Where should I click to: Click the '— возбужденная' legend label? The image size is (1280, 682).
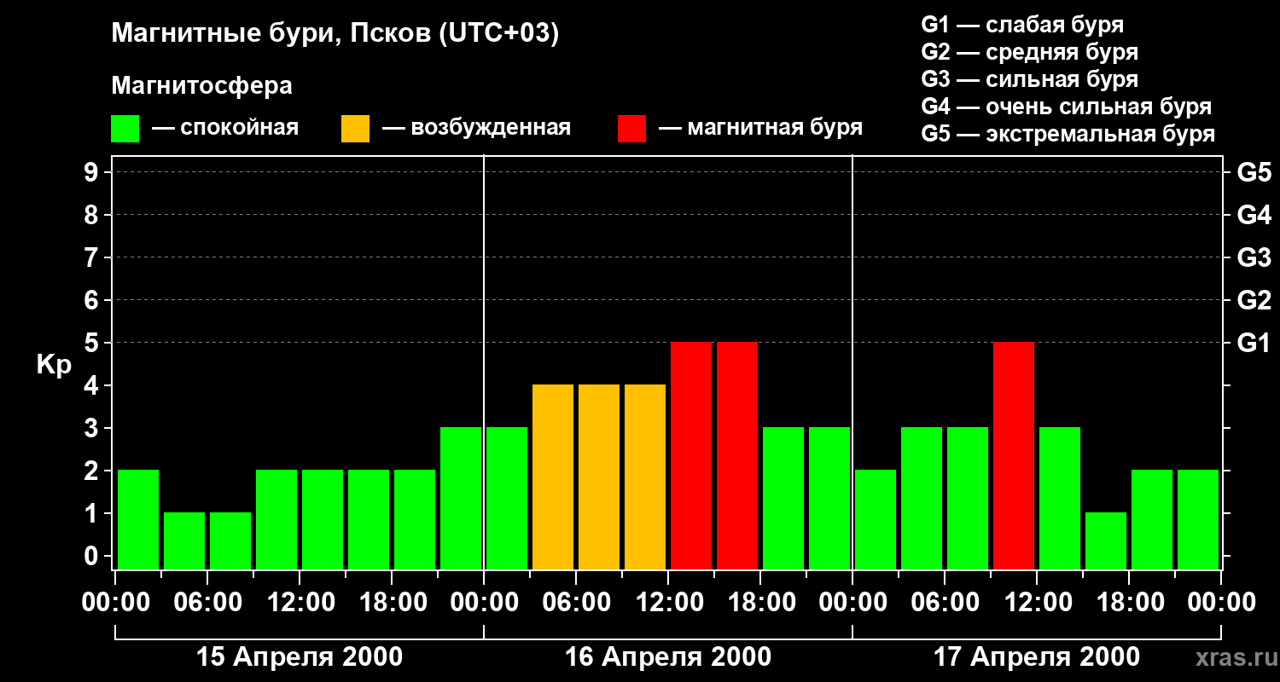pos(476,128)
